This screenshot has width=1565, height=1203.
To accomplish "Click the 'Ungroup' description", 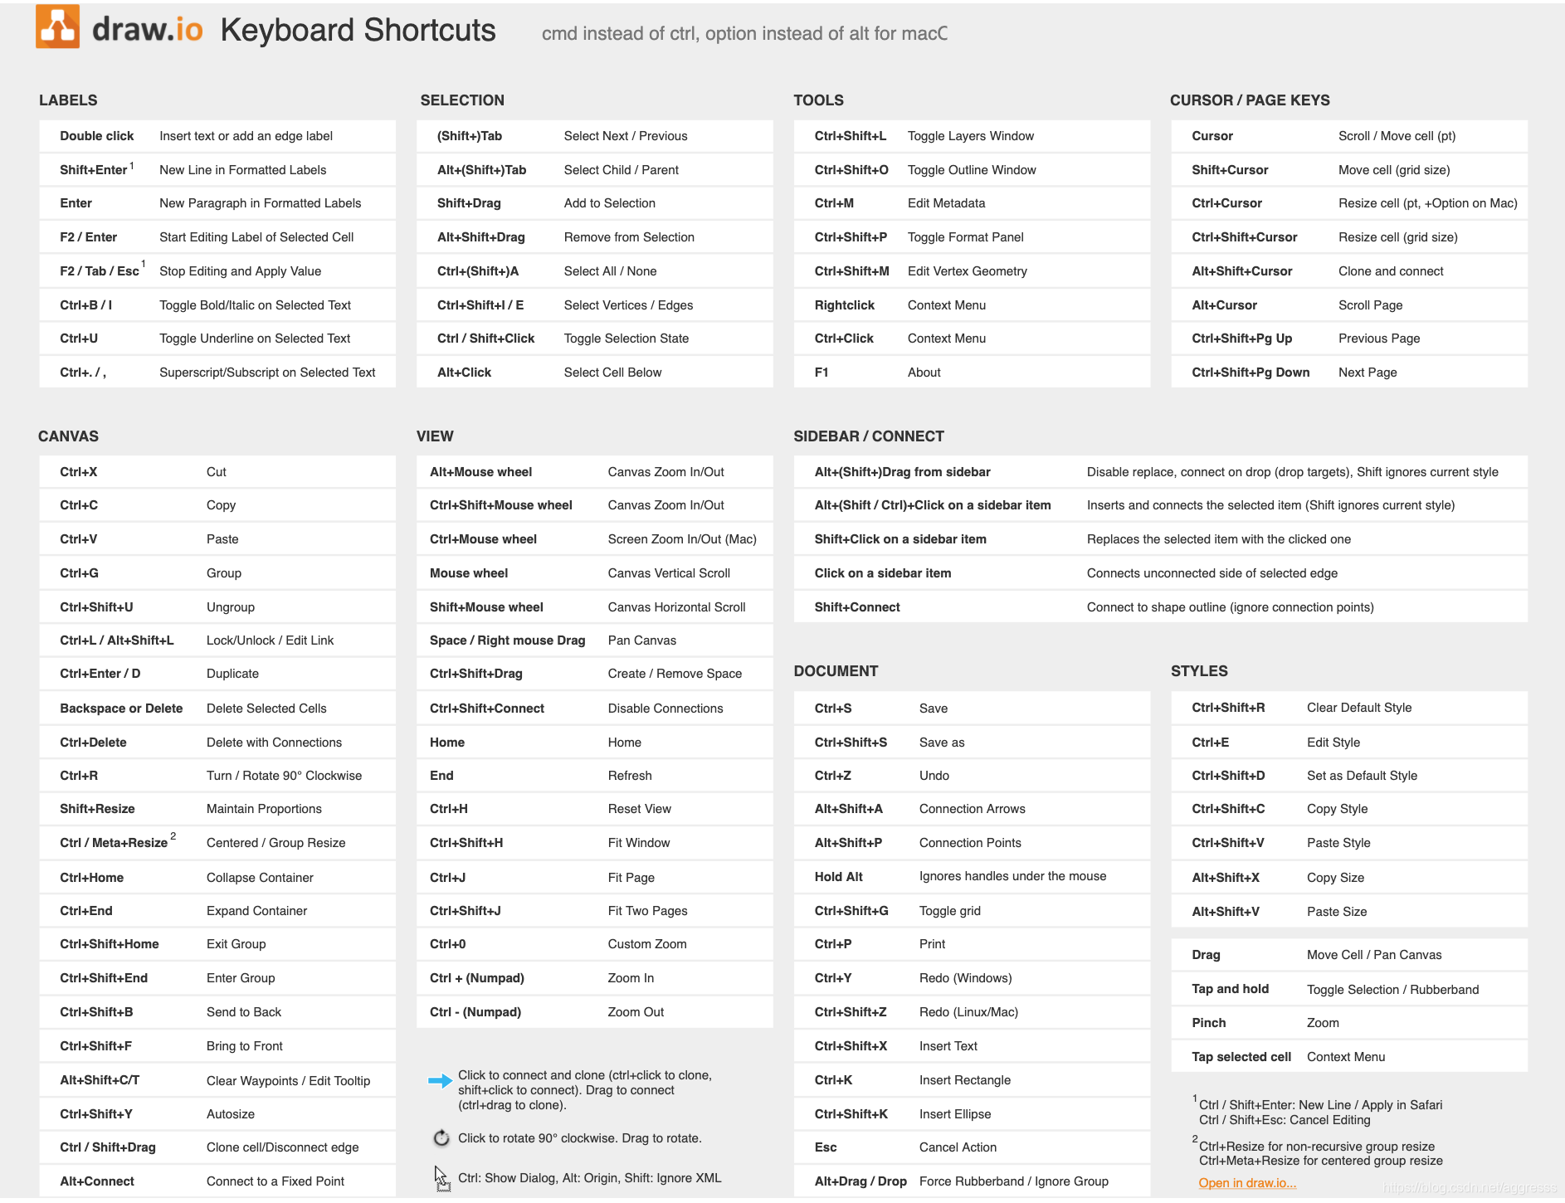I will pyautogui.click(x=231, y=607).
